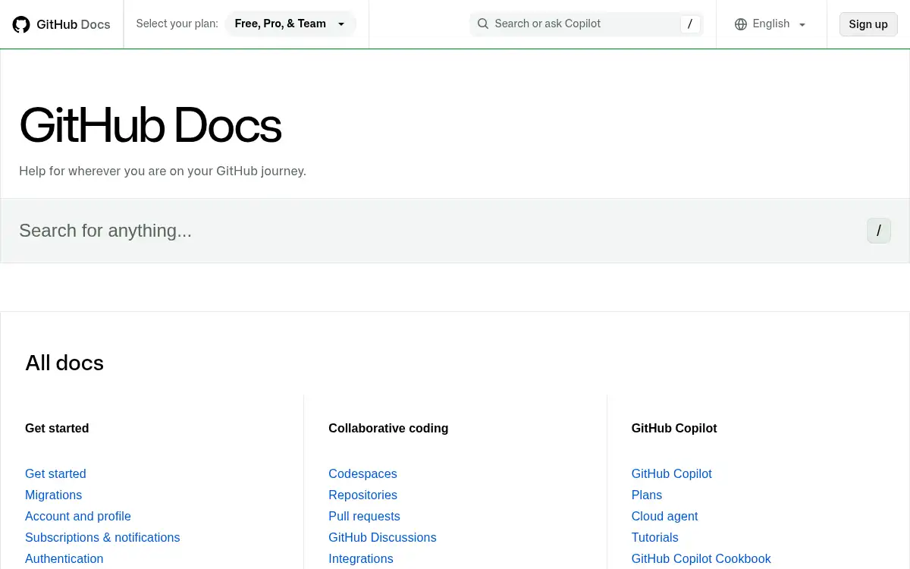Click the Sign up button
This screenshot has width=910, height=569.
868,24
